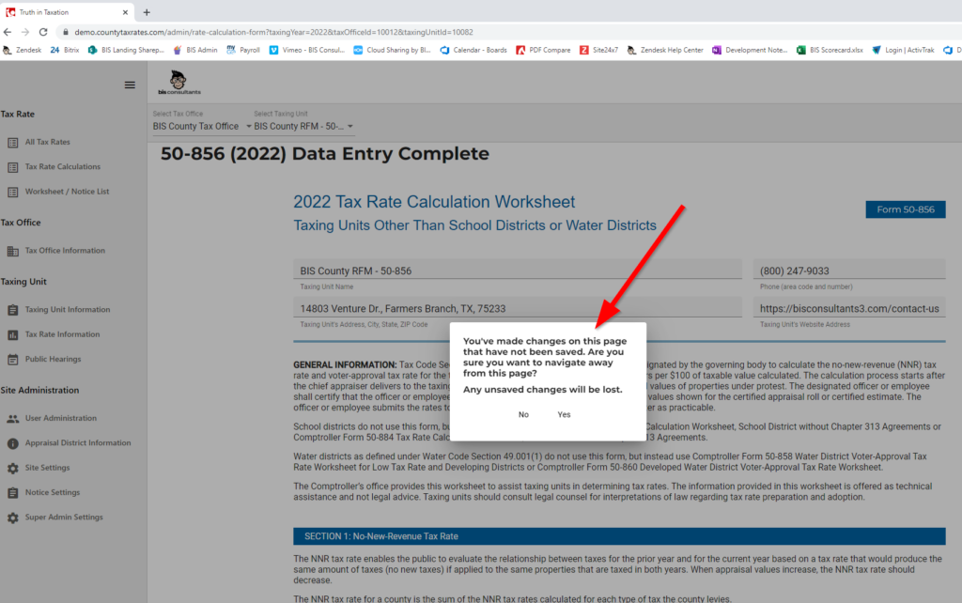The image size is (962, 603).
Task: Click the Tax Office Information building icon
Action: 13,251
